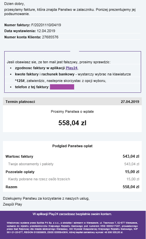The width and height of the screenshot is (146, 239).
Task: Click the Zespól Play signature
Action: (12, 204)
